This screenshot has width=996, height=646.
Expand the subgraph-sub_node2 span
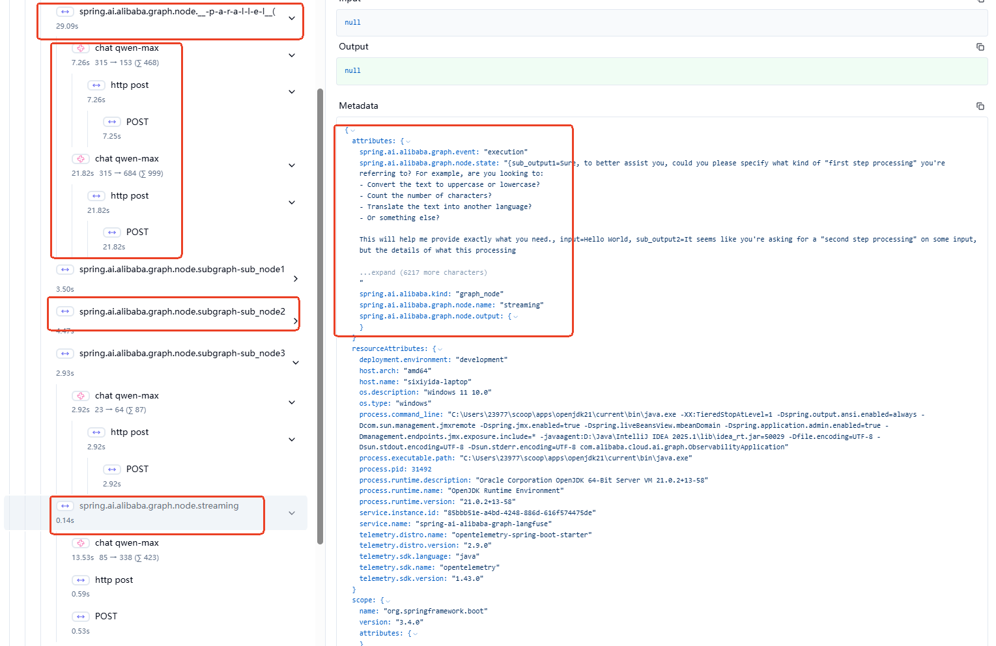(x=296, y=321)
